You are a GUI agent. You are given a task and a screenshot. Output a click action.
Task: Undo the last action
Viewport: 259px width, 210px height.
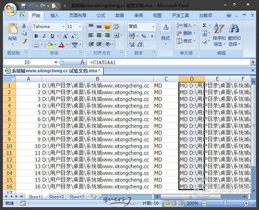[32, 6]
